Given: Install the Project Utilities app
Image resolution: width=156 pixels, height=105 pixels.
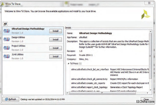Looking at the screenshot, I should click(x=55, y=48).
